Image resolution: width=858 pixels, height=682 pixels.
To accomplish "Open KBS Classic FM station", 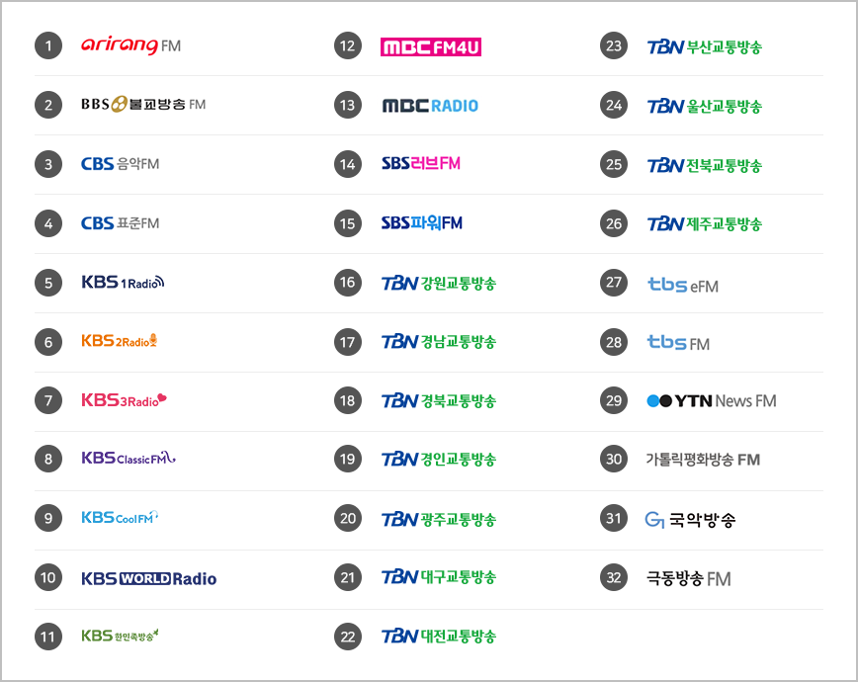I will (x=129, y=459).
